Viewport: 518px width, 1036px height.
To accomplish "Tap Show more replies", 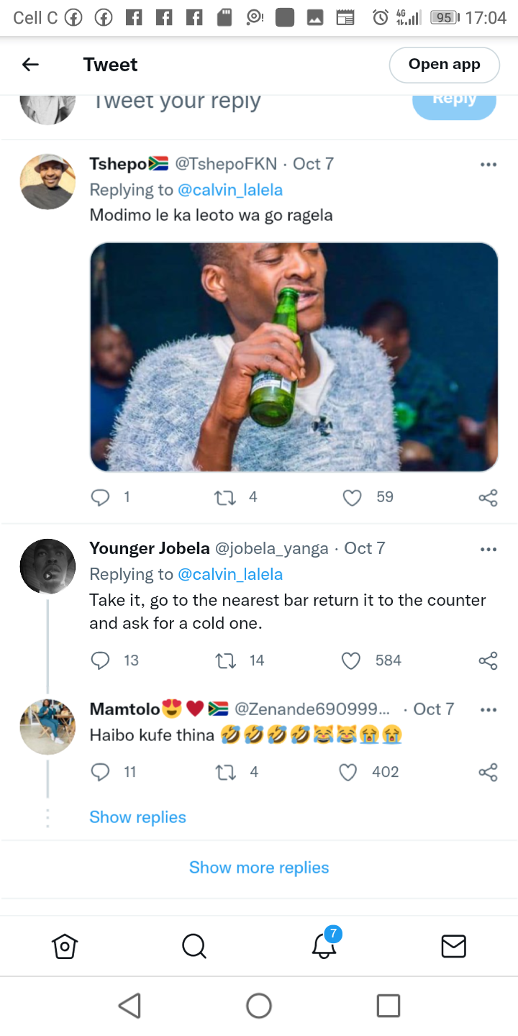I will pyautogui.click(x=259, y=868).
